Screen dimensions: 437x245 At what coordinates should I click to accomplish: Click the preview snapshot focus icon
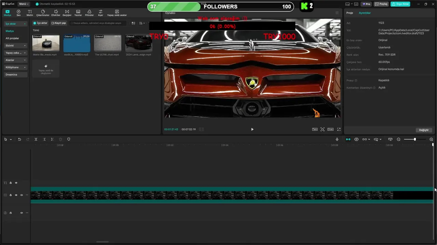pyautogui.click(x=323, y=129)
